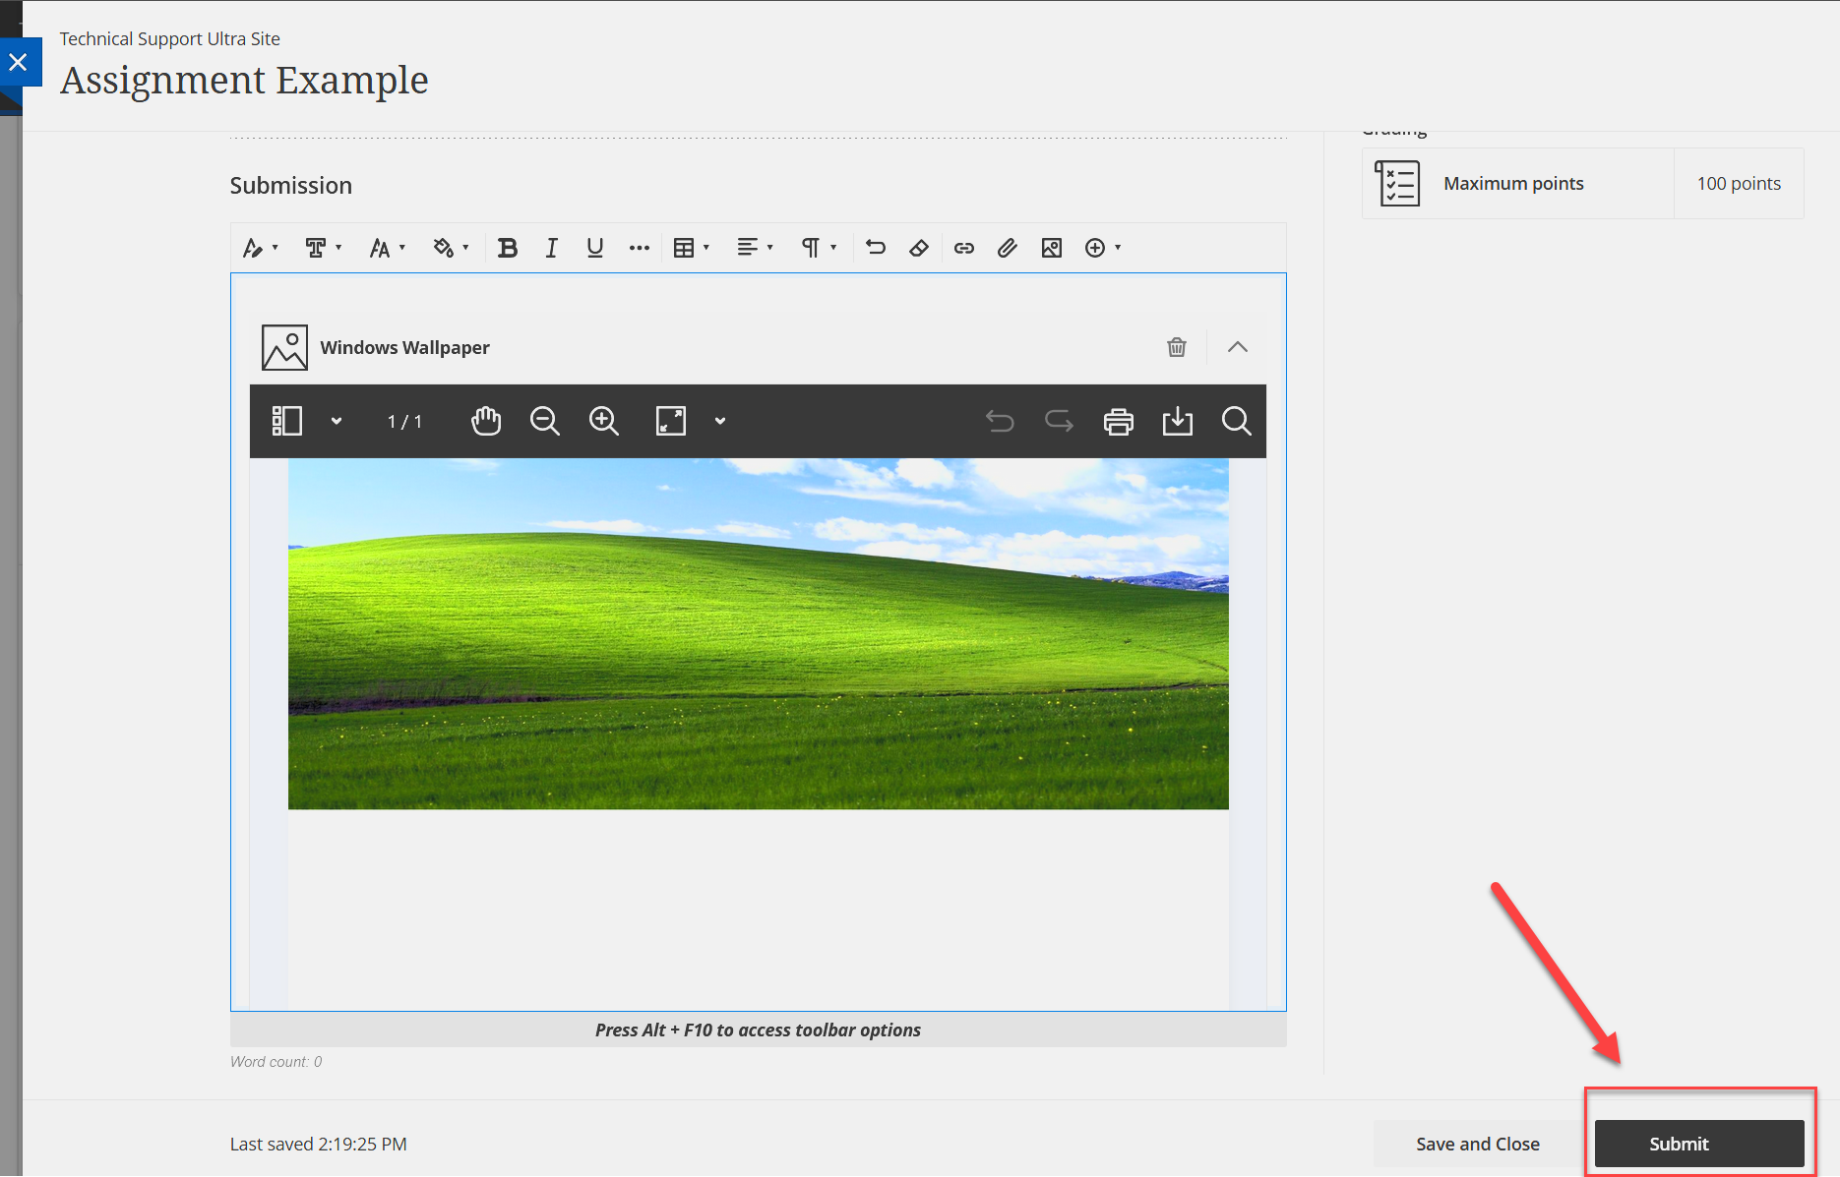Open the text style dropdown in the editor toolbar
Viewport: 1840px width, 1177px height.
261,248
